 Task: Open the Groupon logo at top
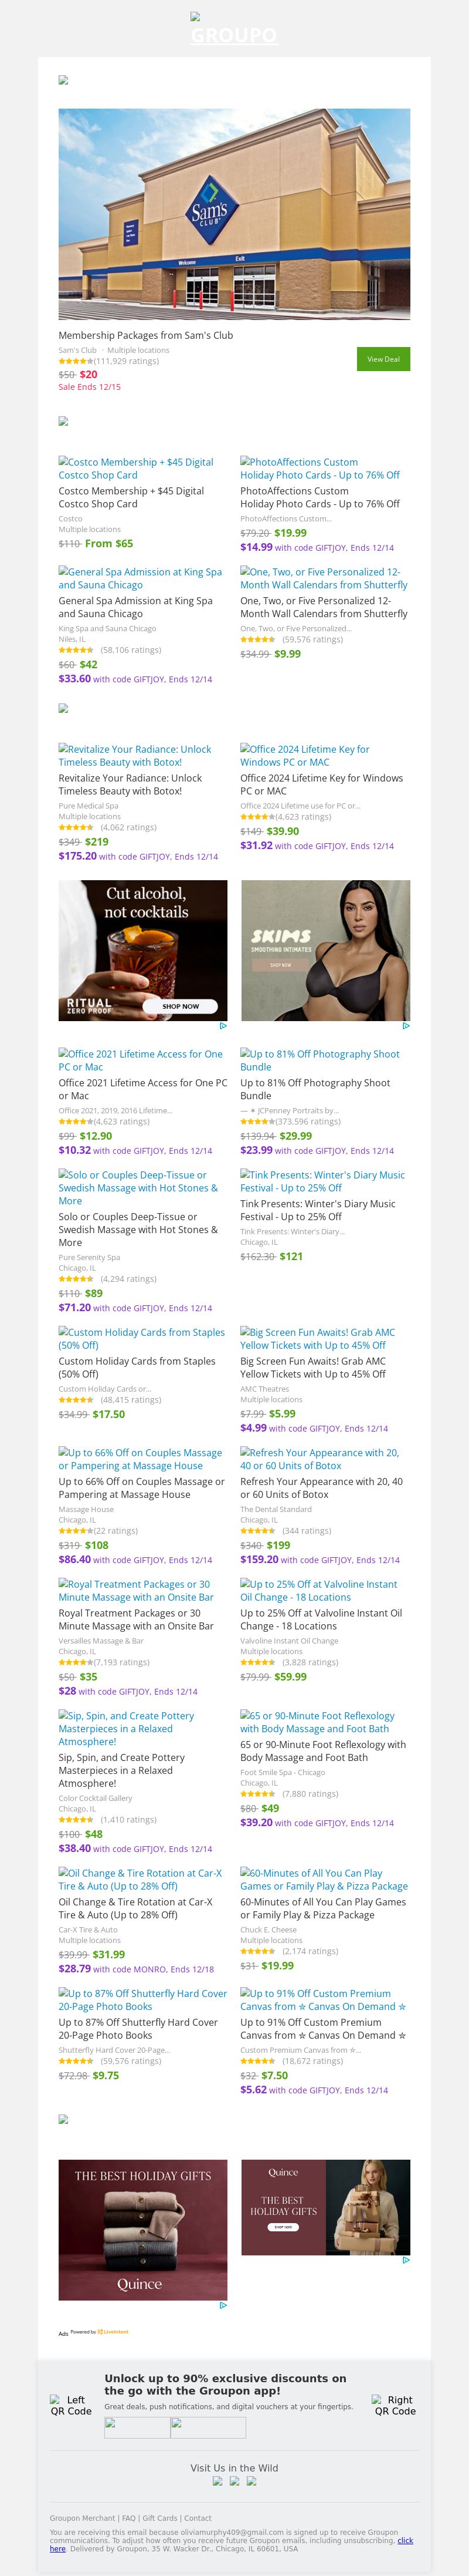pos(233,35)
